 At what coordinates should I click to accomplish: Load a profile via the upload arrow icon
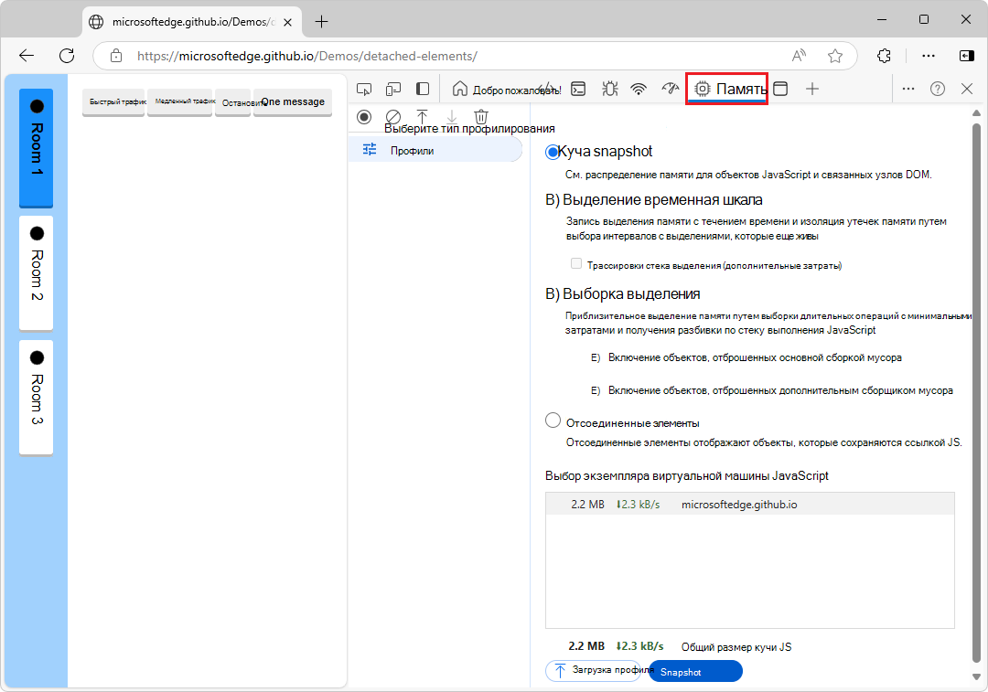[422, 117]
